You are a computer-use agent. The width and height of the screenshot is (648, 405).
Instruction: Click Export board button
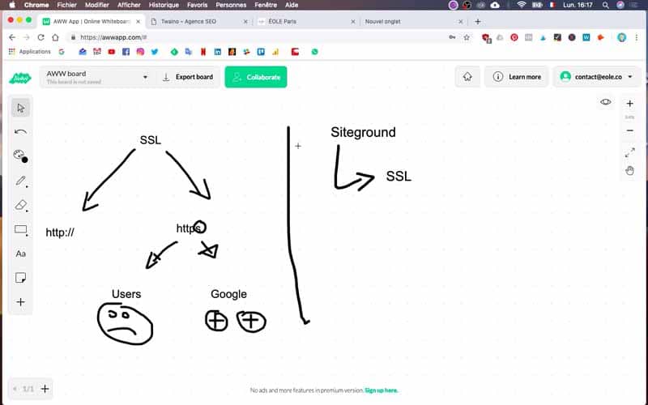click(188, 77)
